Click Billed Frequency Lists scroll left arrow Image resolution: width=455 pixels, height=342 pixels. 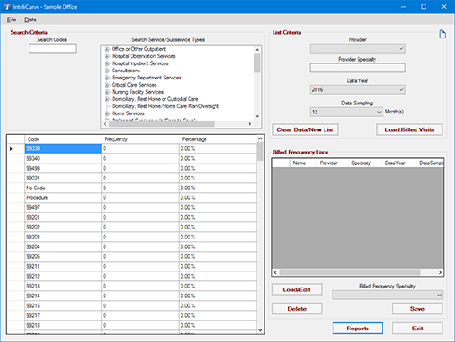275,272
